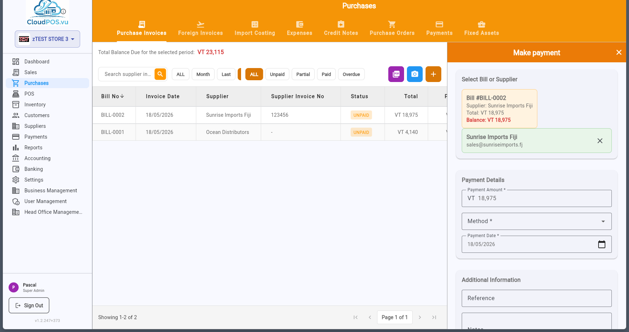The image size is (629, 332).
Task: Open the BILL-0002 invoice row
Action: click(x=270, y=115)
